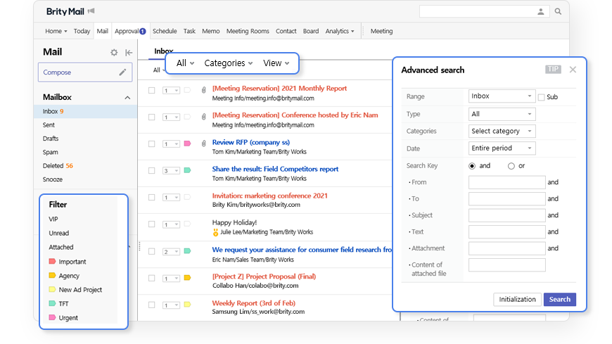Click the pencil icon in Compose

122,72
